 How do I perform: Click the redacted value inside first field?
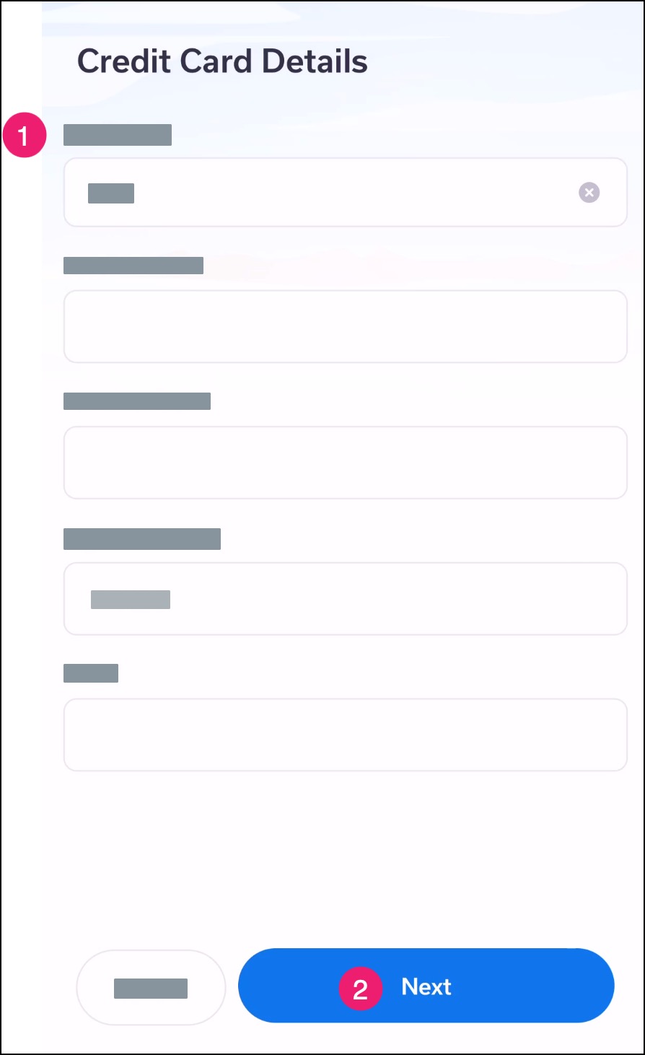(111, 193)
